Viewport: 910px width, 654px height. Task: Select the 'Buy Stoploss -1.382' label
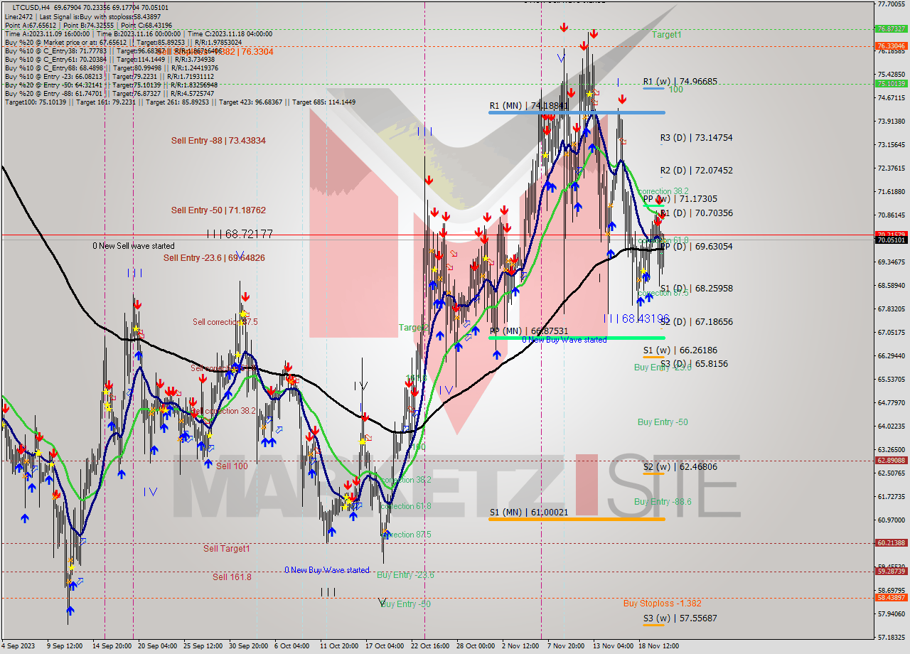(x=662, y=604)
